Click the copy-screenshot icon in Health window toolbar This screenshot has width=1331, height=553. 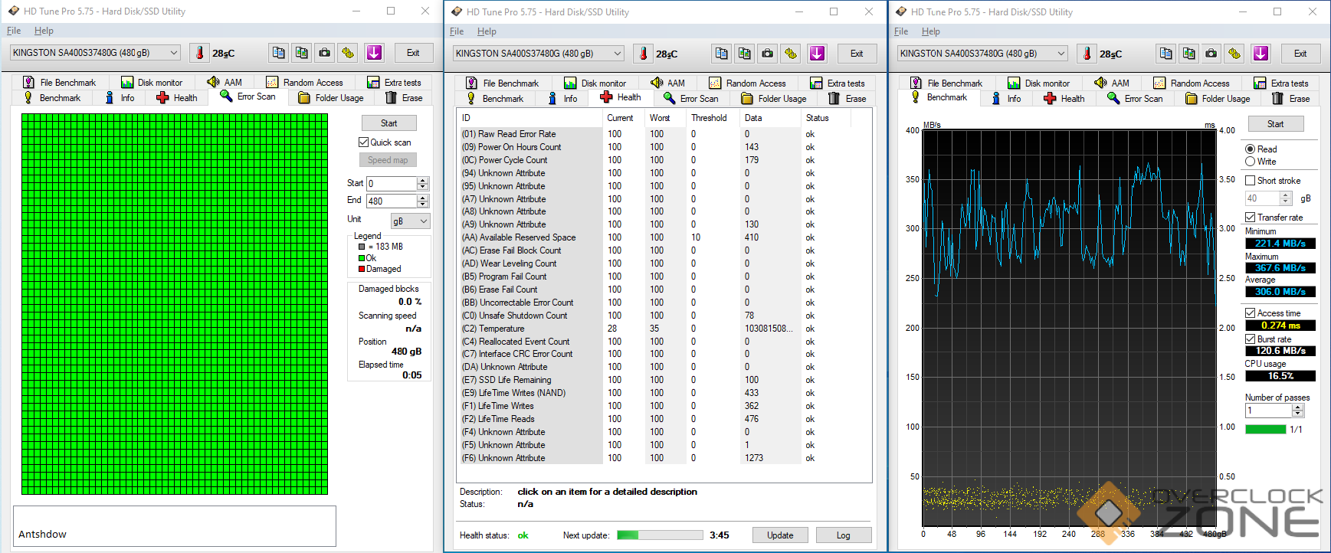click(744, 54)
